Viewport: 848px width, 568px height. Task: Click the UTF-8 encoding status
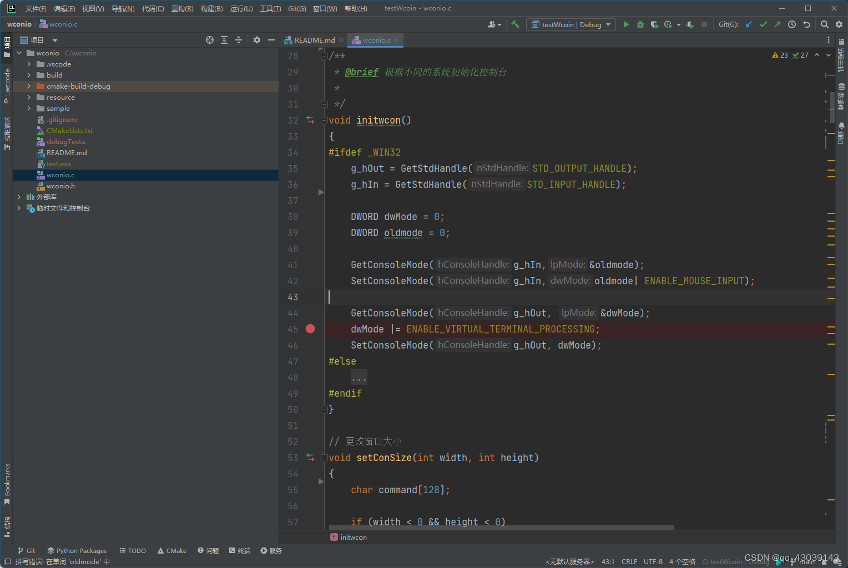(x=653, y=562)
